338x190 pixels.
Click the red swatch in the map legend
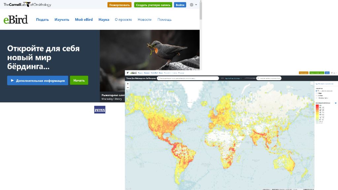[x=317, y=106]
